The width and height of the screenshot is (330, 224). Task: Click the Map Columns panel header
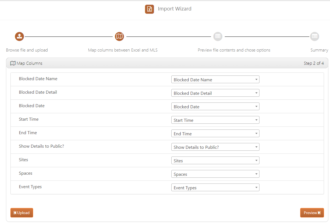coord(165,63)
